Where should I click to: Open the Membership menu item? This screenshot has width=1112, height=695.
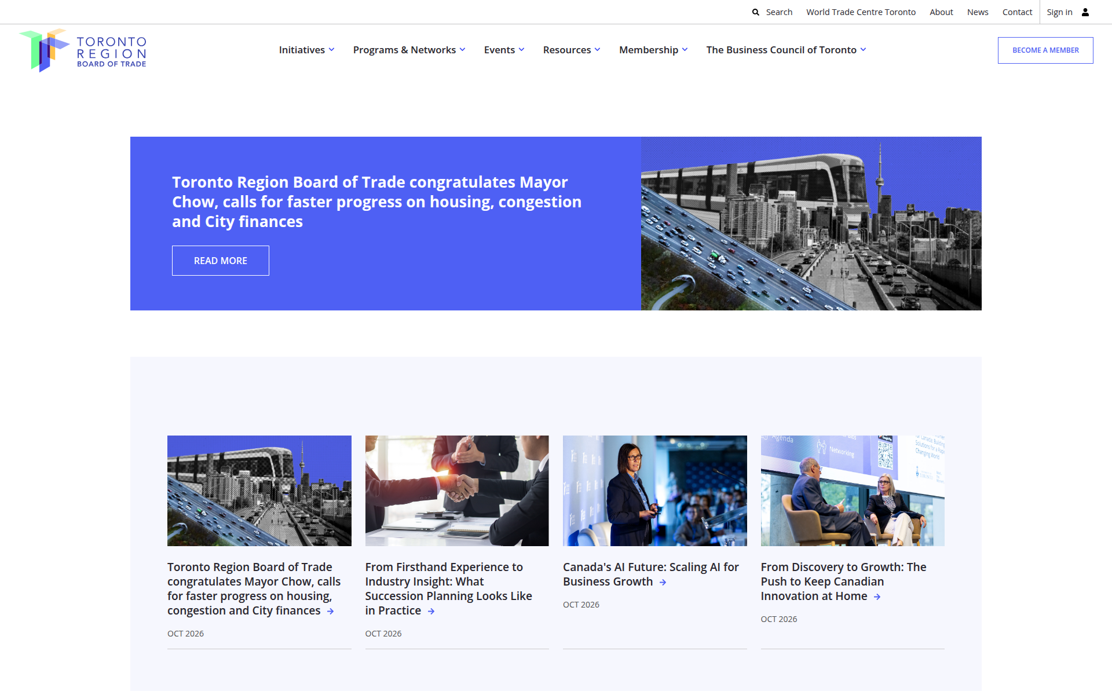point(648,50)
